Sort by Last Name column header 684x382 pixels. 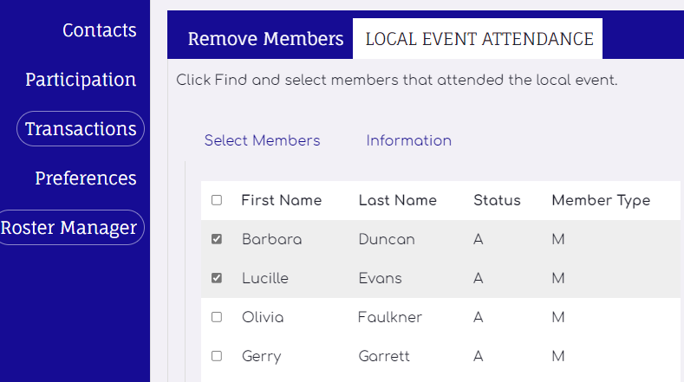click(x=397, y=200)
